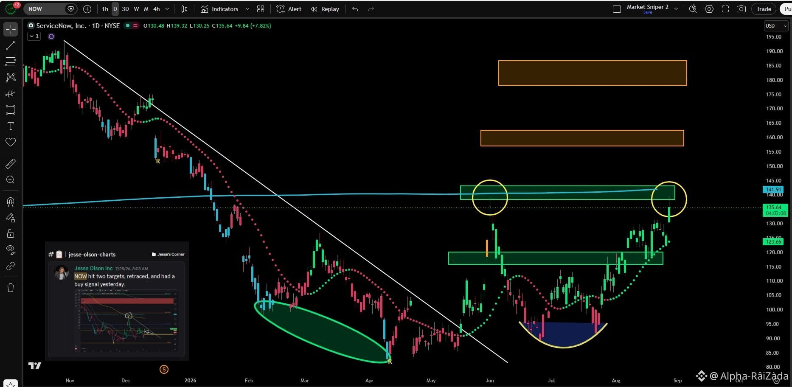
Task: Hide all drawings with the eye icon
Action: (x=11, y=250)
